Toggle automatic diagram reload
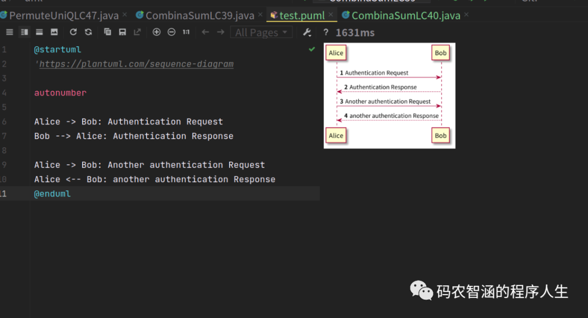588x318 pixels. [89, 32]
